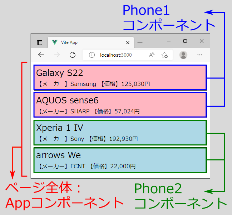
Task: Close the browser window
Action: (202, 41)
